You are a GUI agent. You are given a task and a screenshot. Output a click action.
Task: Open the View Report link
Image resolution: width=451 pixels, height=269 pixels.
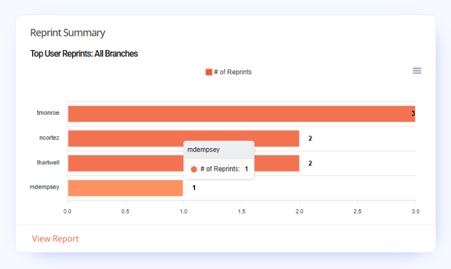(55, 239)
